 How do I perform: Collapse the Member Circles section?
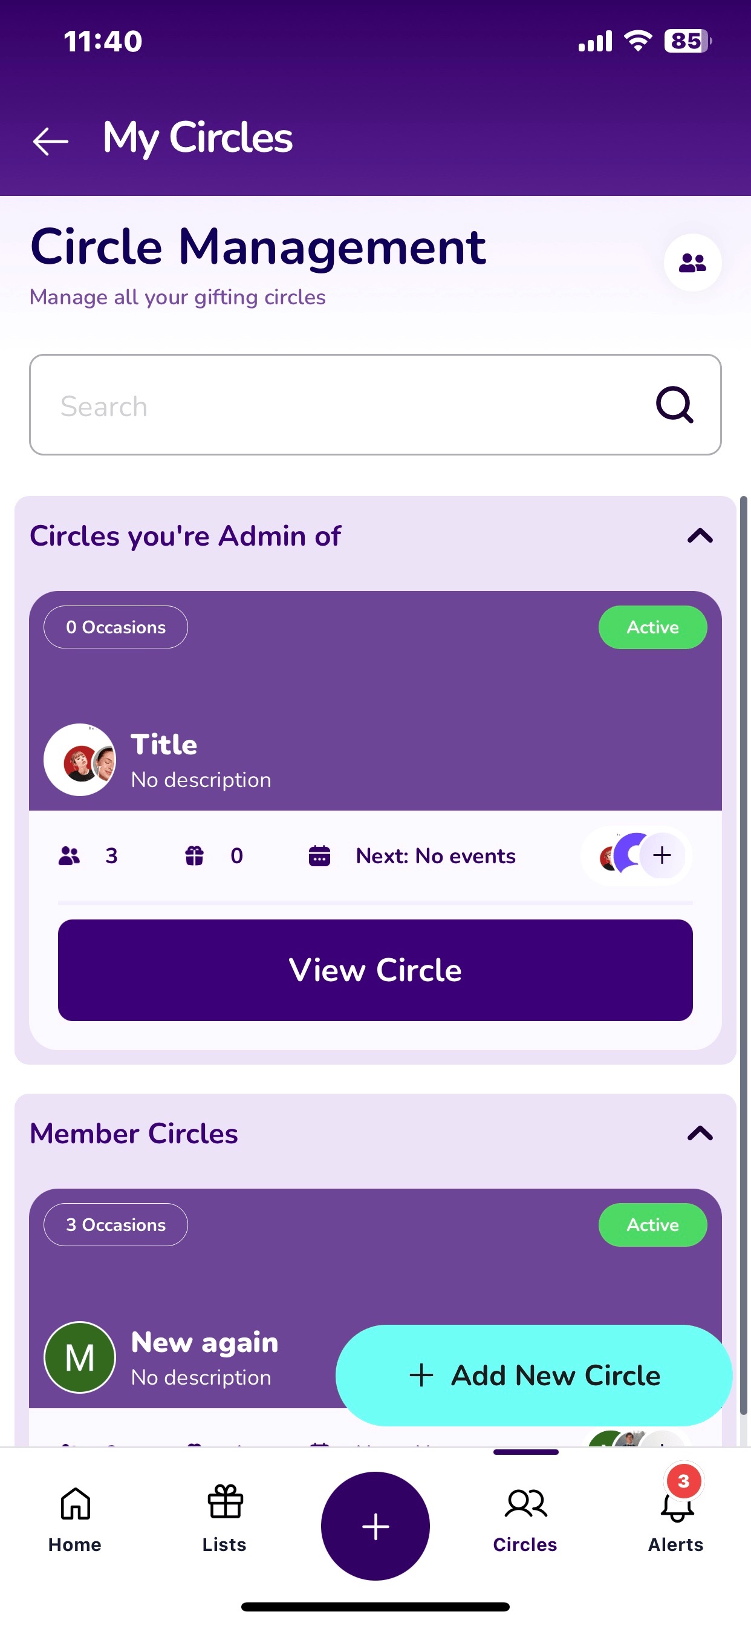coord(700,1134)
